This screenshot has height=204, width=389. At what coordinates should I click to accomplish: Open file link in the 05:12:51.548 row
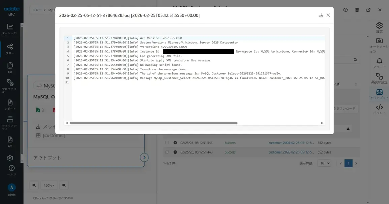coord(291,143)
